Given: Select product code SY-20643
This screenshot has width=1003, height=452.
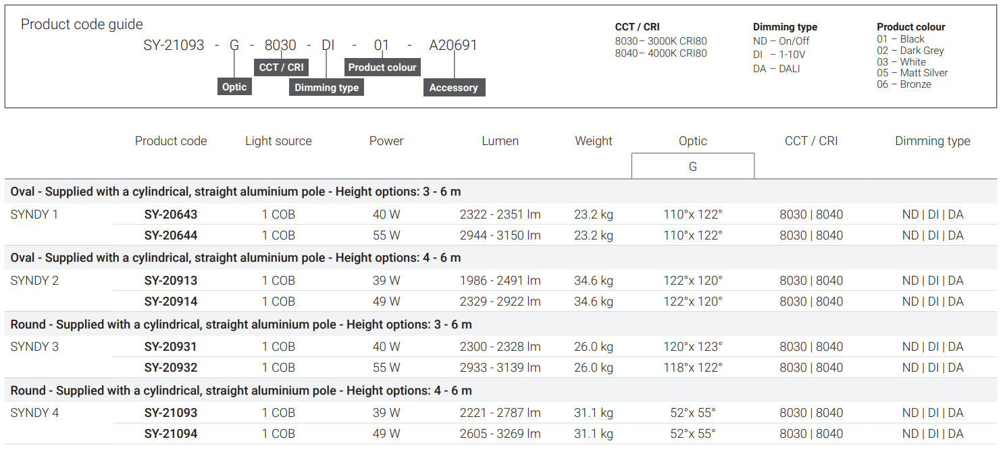Looking at the screenshot, I should coord(171,215).
